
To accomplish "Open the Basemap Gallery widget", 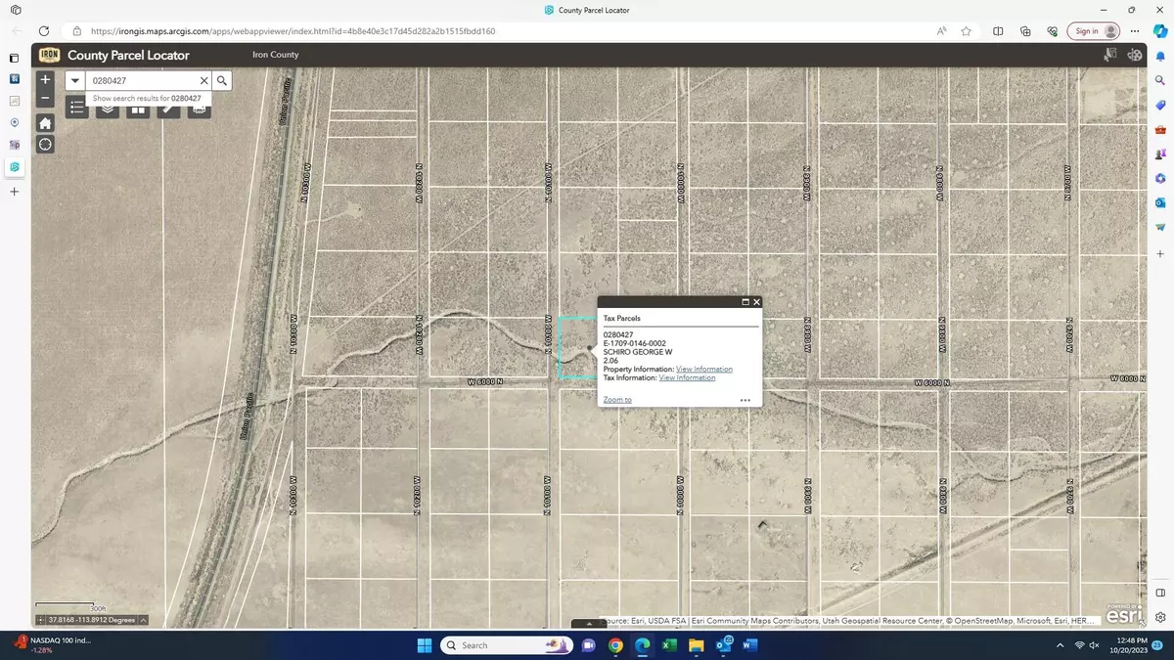I will (138, 109).
